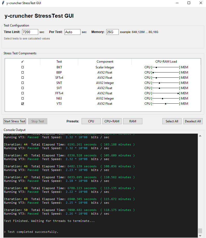Check the SNT AVX2 Integer test
This screenshot has width=206, height=238.
coord(23,83)
